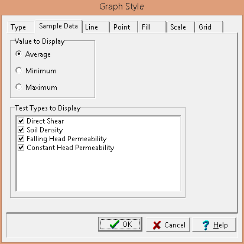
Task: Select the Sample Data tab
Action: [x=58, y=26]
